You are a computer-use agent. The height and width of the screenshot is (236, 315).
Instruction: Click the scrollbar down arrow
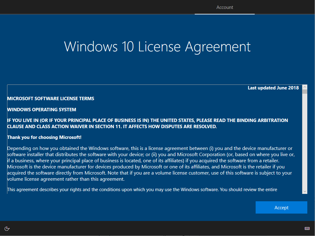305,191
